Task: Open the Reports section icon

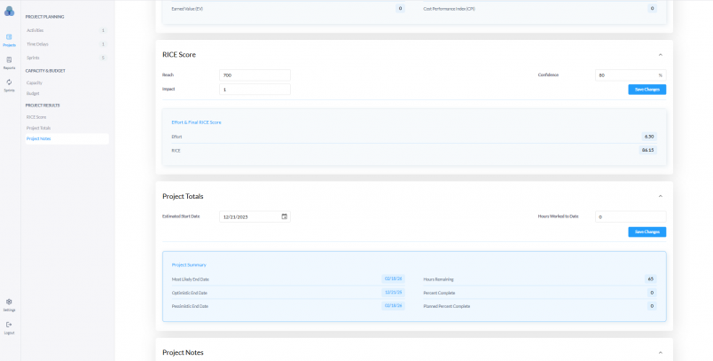Action: [9, 62]
